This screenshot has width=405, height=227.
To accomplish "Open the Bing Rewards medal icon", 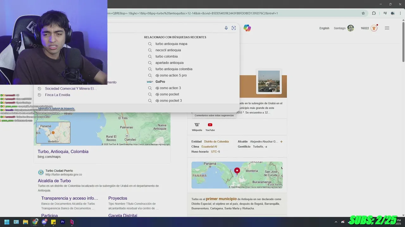I will tap(374, 28).
